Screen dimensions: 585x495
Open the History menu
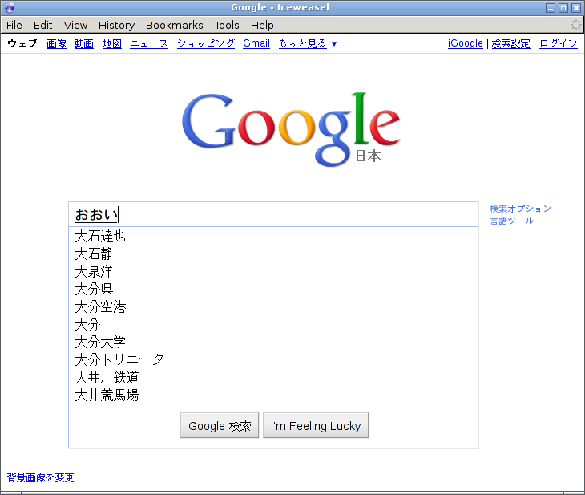[x=116, y=25]
